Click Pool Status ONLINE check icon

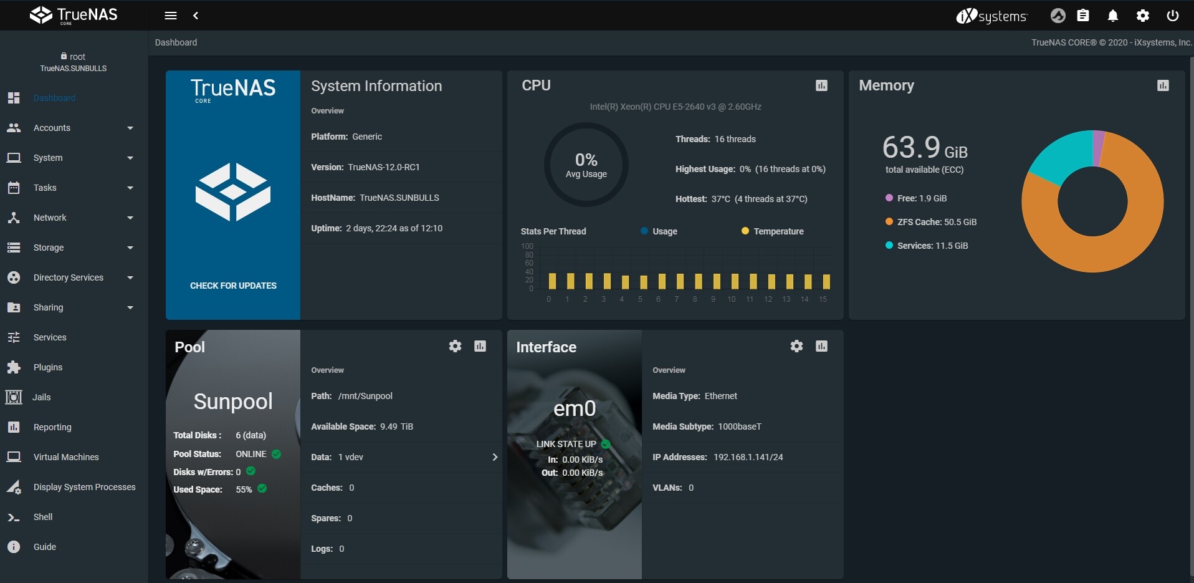click(x=276, y=454)
